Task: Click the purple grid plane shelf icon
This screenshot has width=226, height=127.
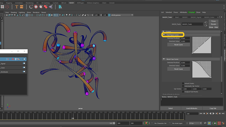Action: (51, 7)
